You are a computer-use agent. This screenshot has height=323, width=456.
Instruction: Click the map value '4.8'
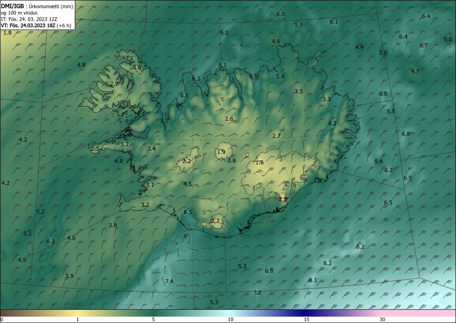[81, 65]
